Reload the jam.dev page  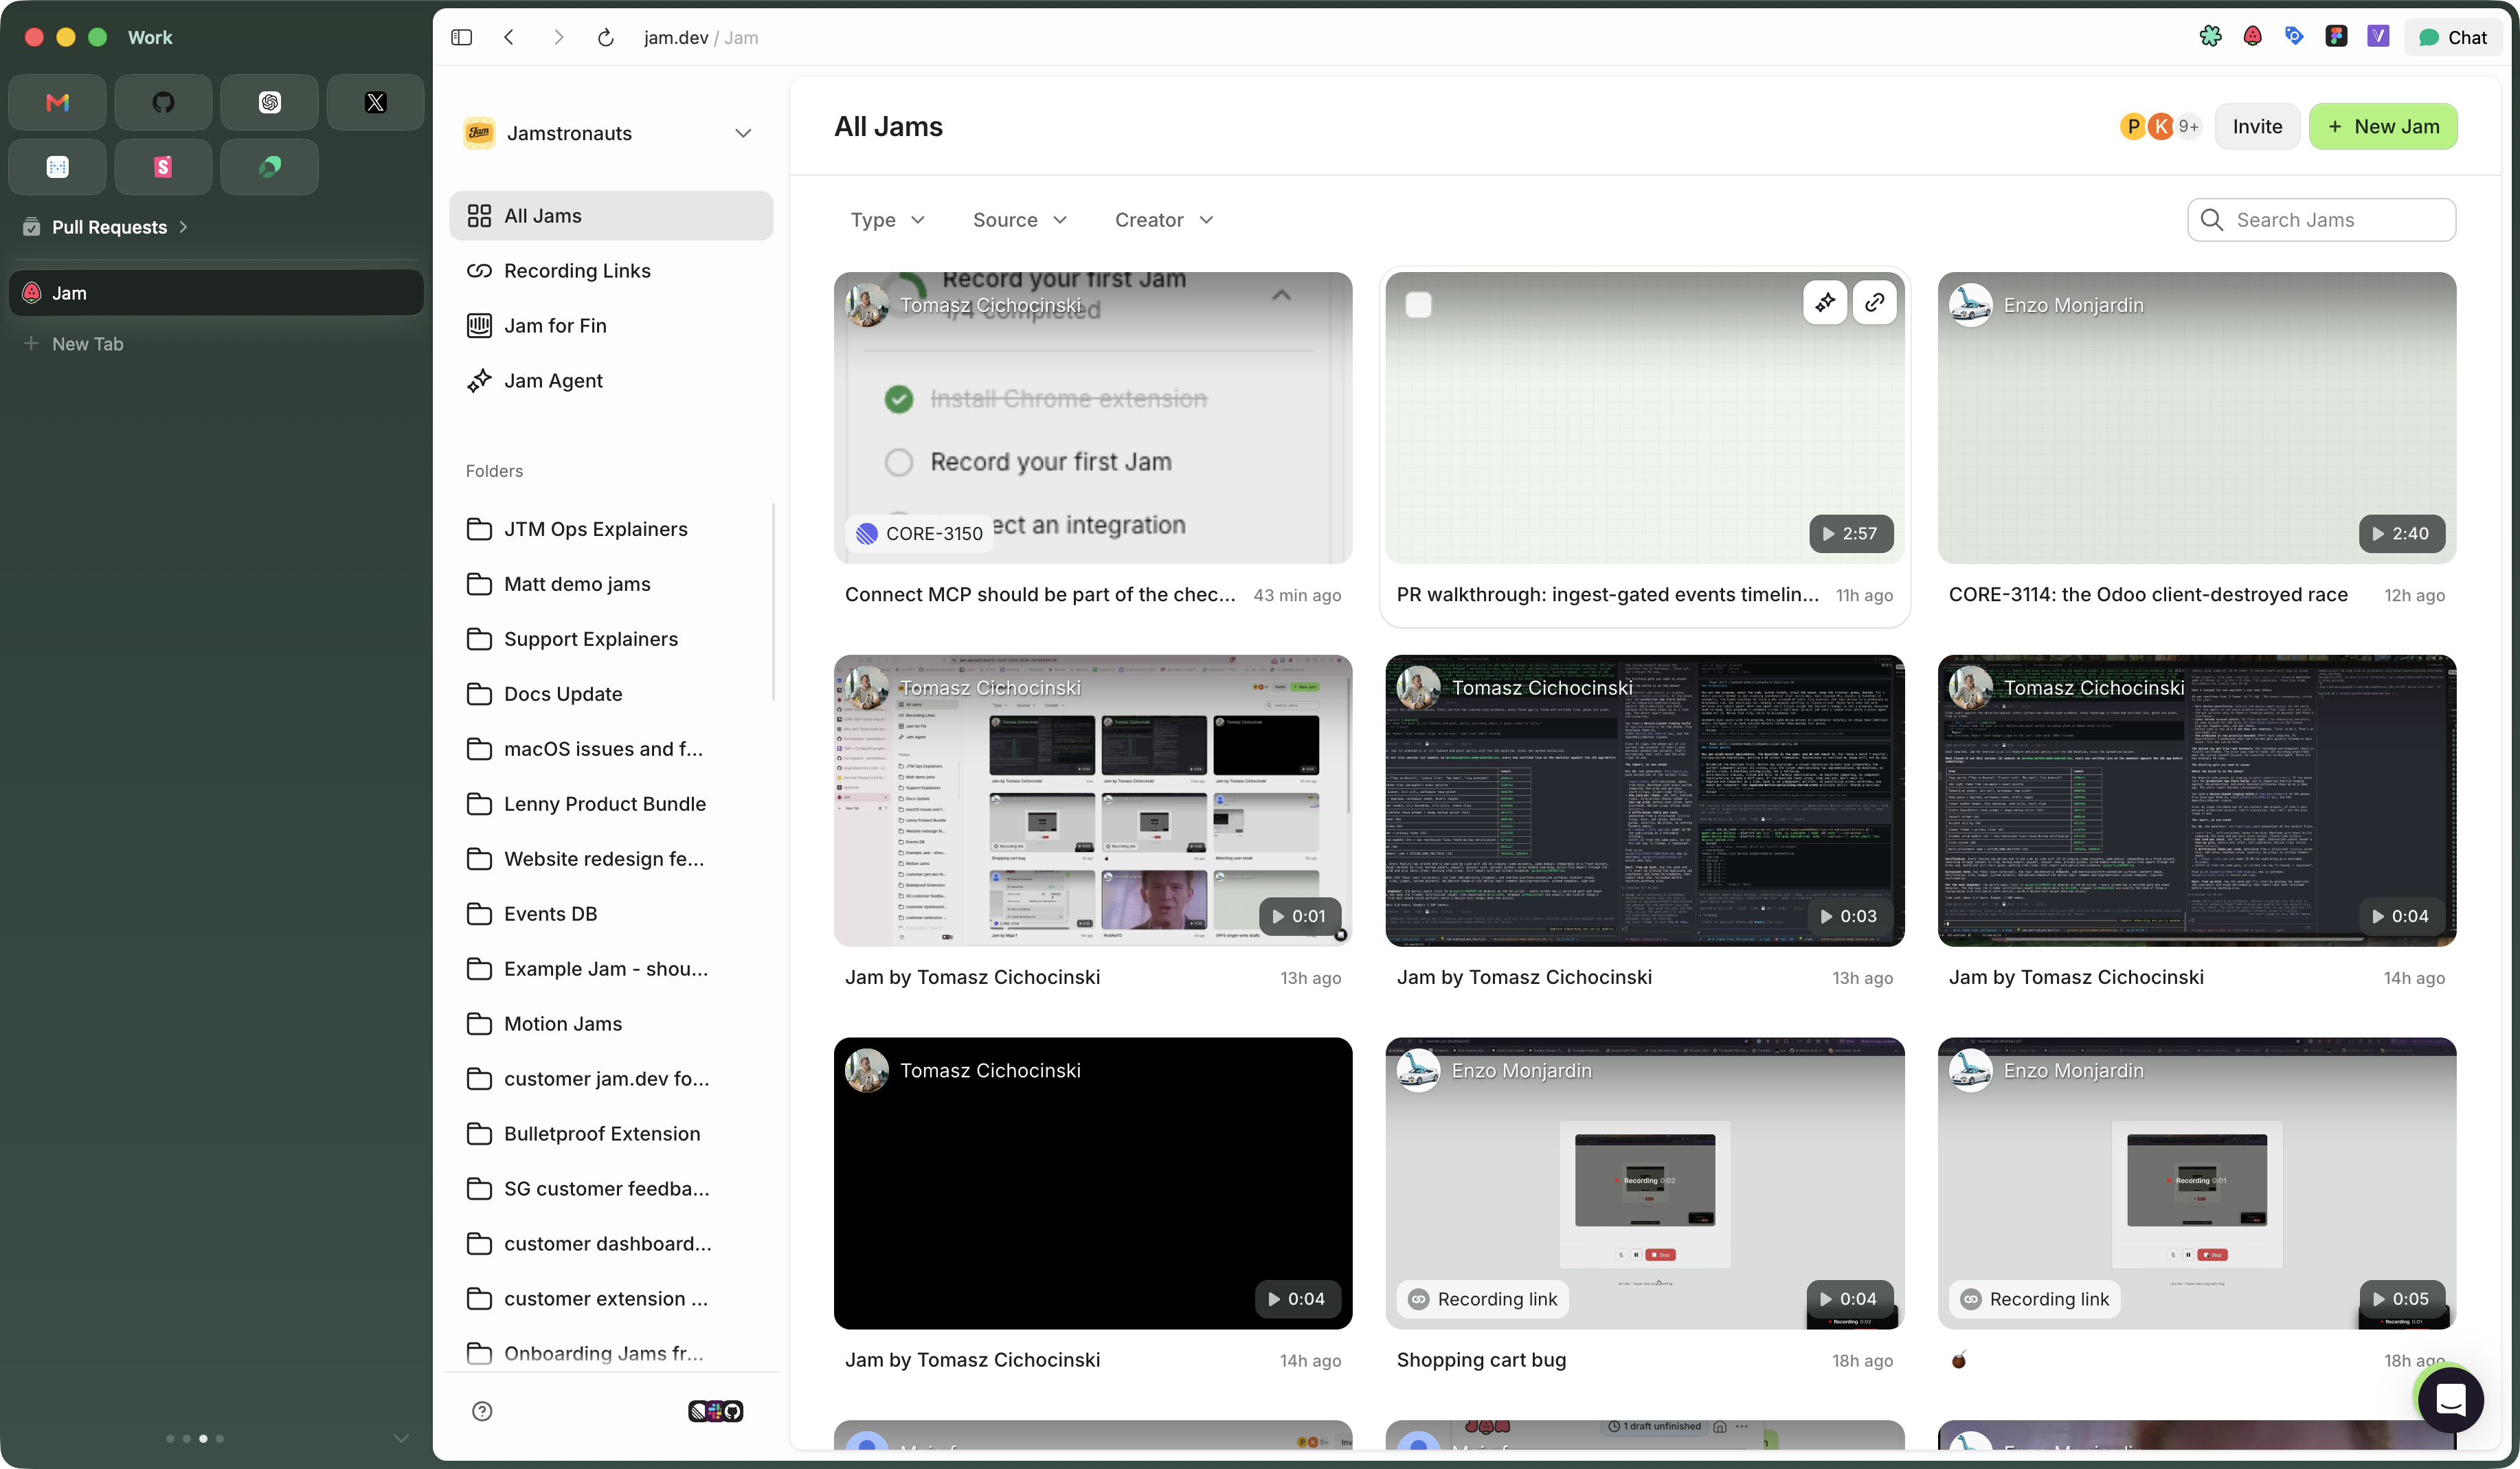click(x=605, y=37)
